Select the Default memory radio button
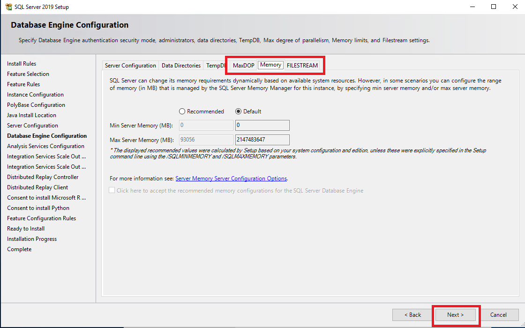Image resolution: width=525 pixels, height=328 pixels. coord(239,112)
